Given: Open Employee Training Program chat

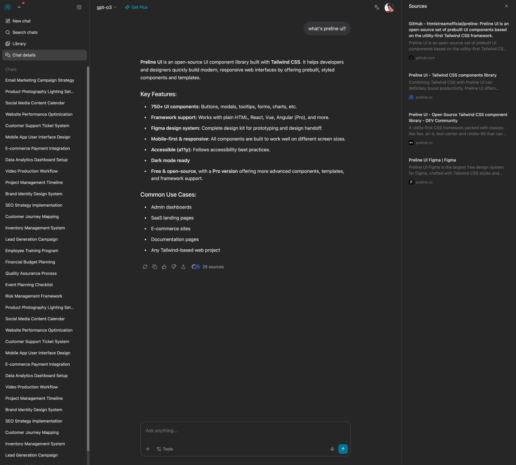Looking at the screenshot, I should (x=32, y=251).
